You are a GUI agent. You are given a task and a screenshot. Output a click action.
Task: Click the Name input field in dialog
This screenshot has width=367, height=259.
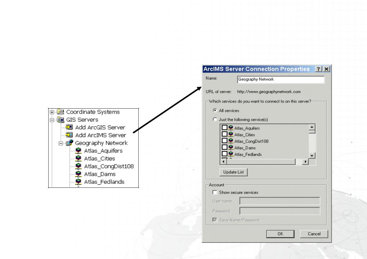pos(281,79)
